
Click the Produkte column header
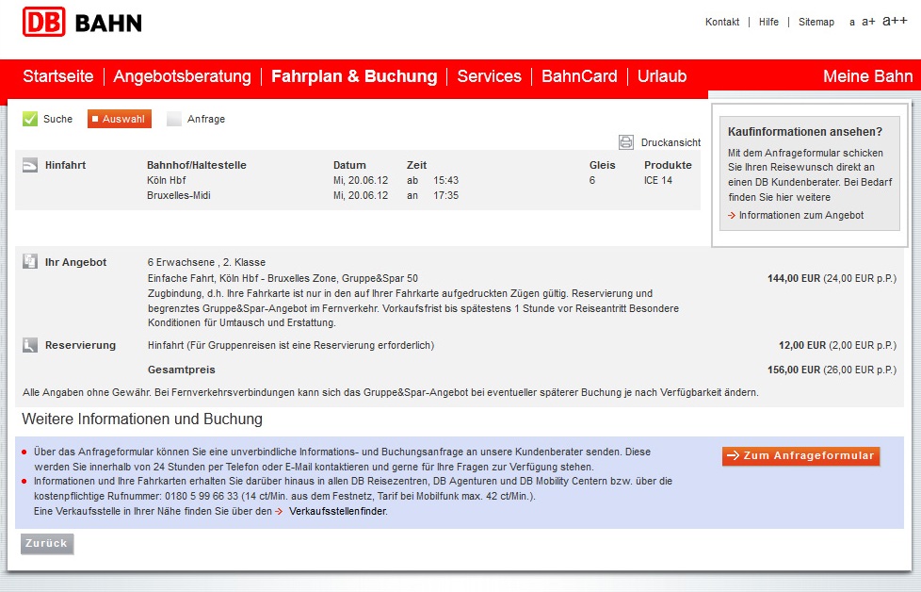[668, 165]
